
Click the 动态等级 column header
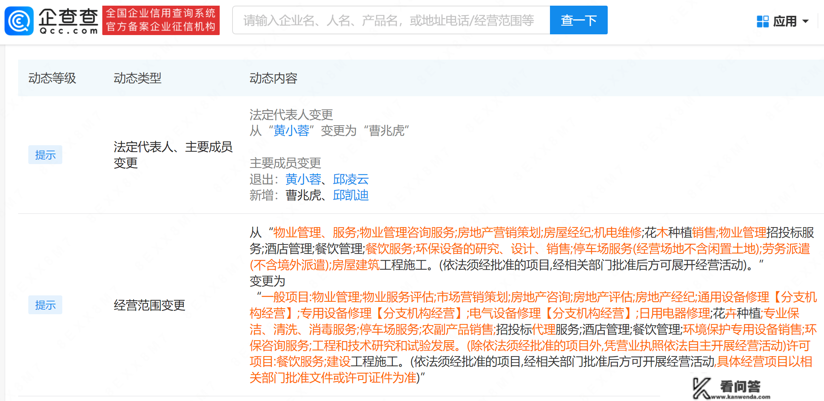click(52, 78)
